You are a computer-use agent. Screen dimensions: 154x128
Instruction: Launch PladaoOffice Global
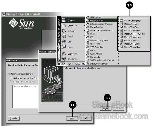(134, 31)
